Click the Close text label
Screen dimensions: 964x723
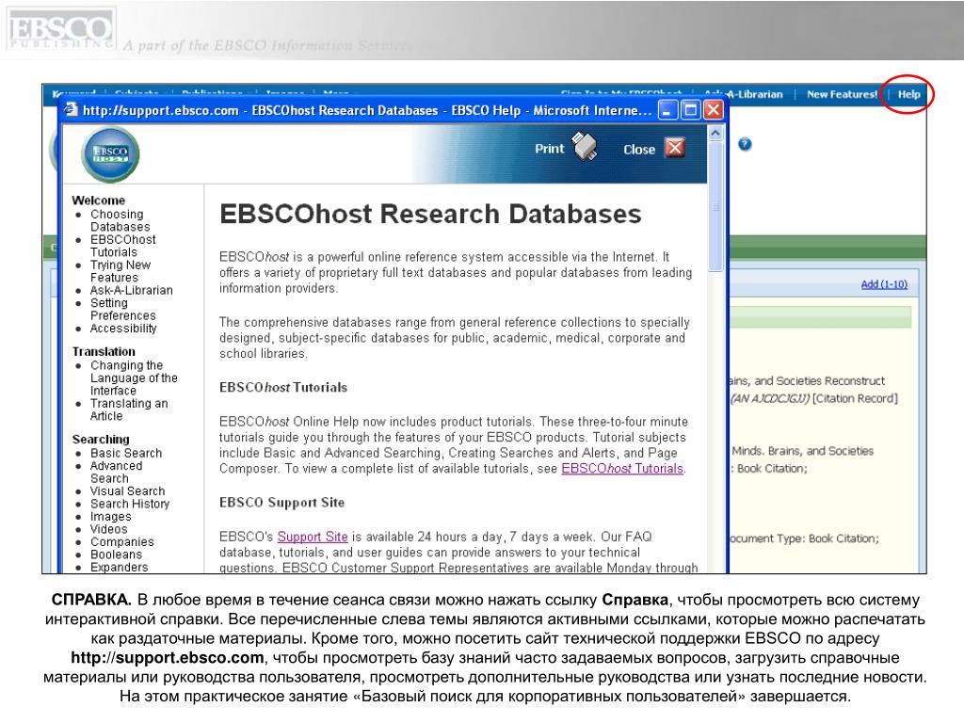coord(639,150)
